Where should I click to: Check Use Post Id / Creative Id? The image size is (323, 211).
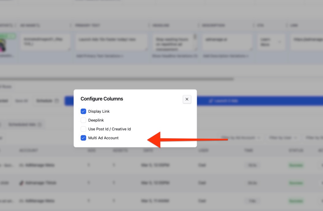pyautogui.click(x=83, y=129)
